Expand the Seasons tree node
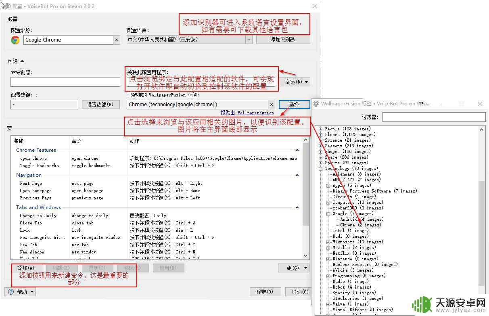Screen dimensions: 489x316 pos(321,146)
